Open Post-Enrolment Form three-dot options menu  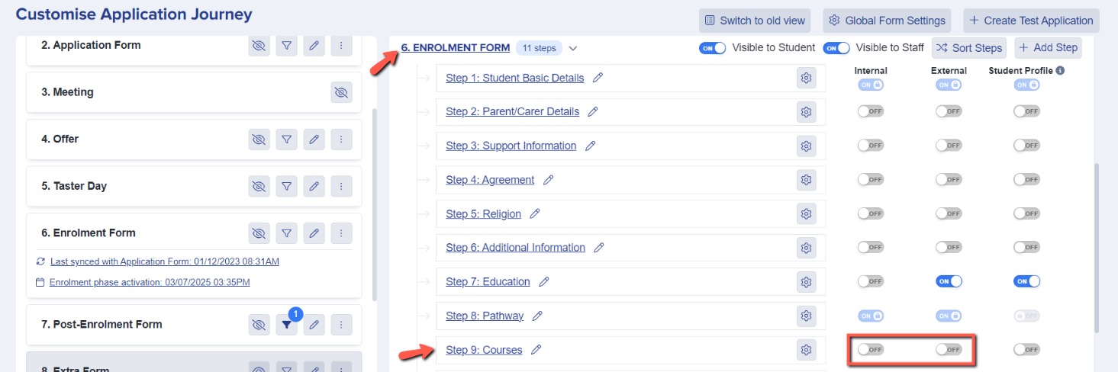tap(341, 325)
